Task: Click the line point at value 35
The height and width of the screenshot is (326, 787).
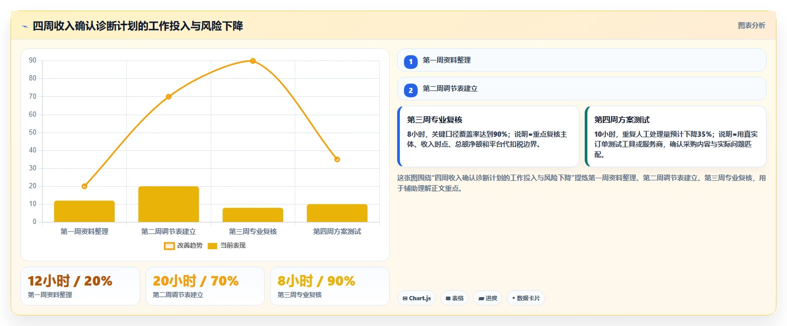Action: [x=337, y=159]
